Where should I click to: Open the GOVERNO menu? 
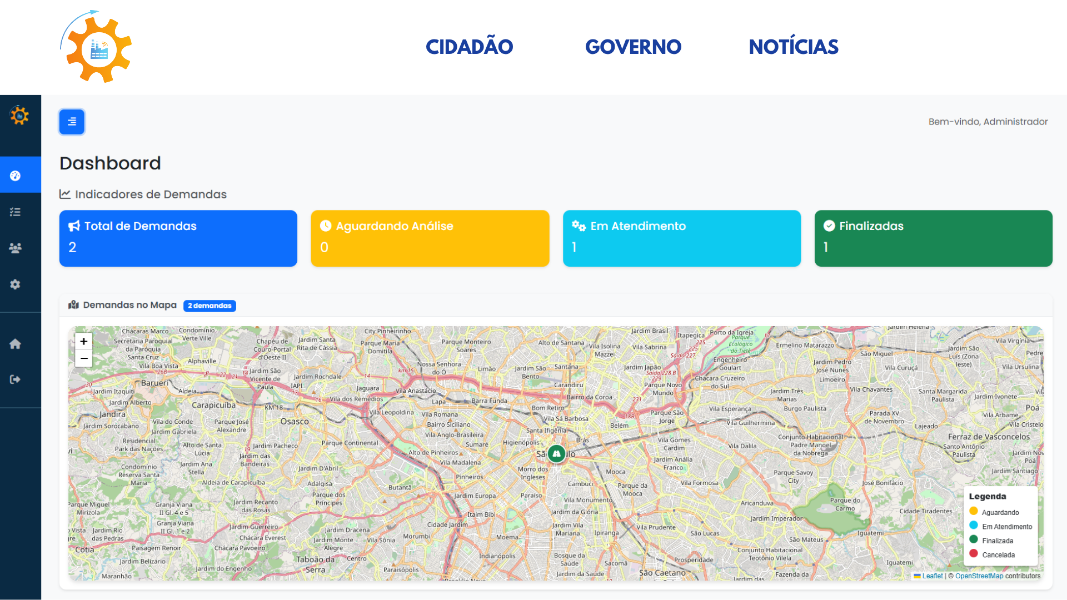point(634,47)
